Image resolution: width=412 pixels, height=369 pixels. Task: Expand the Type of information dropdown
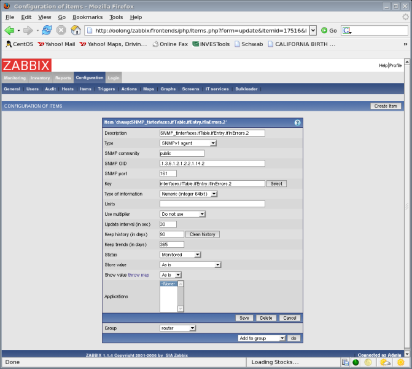click(189, 194)
